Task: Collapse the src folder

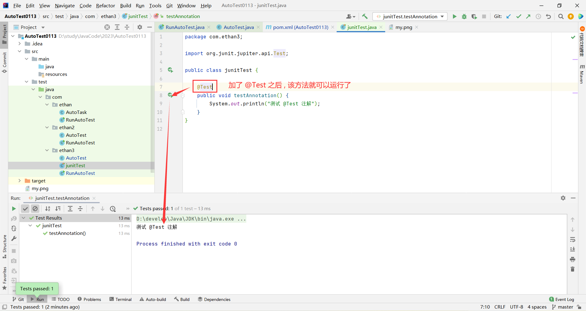Action: 20,51
